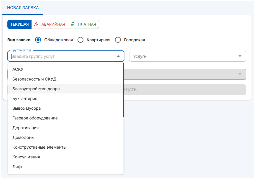Image resolution: width=255 pixels, height=179 pixels.
Task: Choose Безопасность и СКУД option
Action: [34, 79]
